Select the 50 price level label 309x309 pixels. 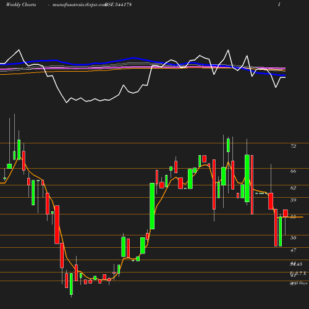294,238
